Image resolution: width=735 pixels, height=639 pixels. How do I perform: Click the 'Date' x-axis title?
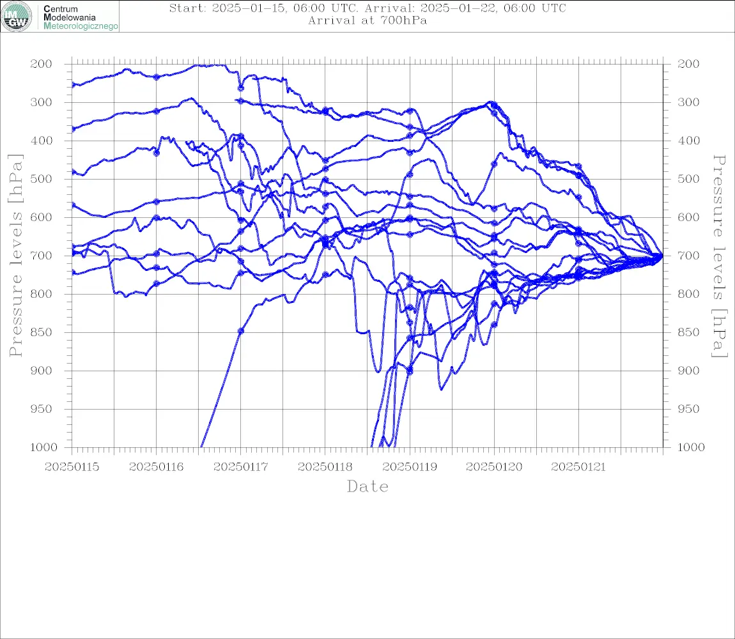[368, 487]
